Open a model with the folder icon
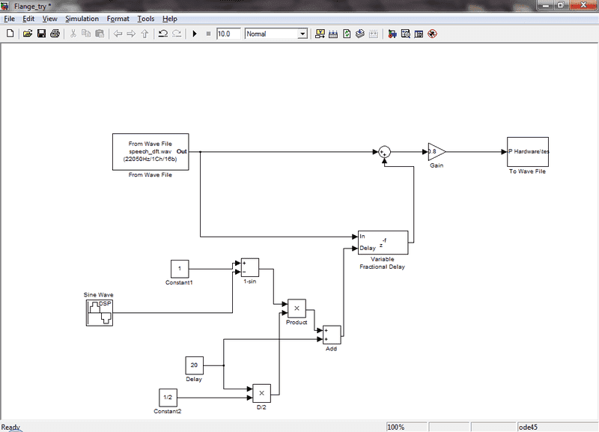Viewport: 599px width, 432px height. 27,34
